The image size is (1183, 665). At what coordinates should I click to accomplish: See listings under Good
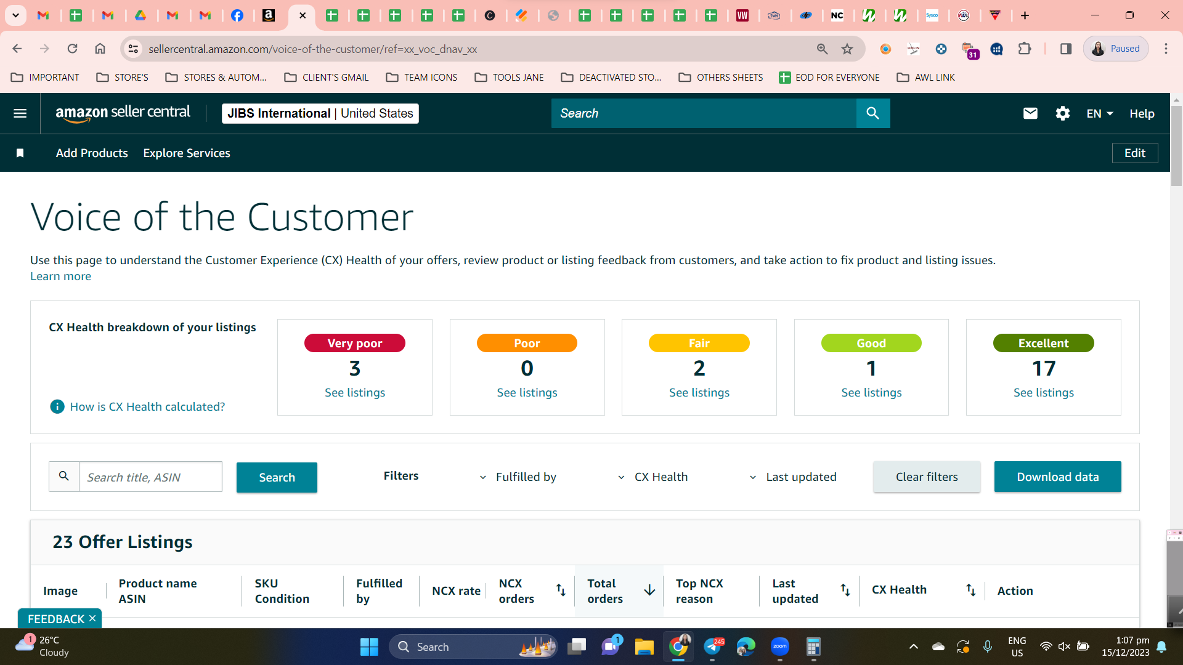click(x=871, y=392)
